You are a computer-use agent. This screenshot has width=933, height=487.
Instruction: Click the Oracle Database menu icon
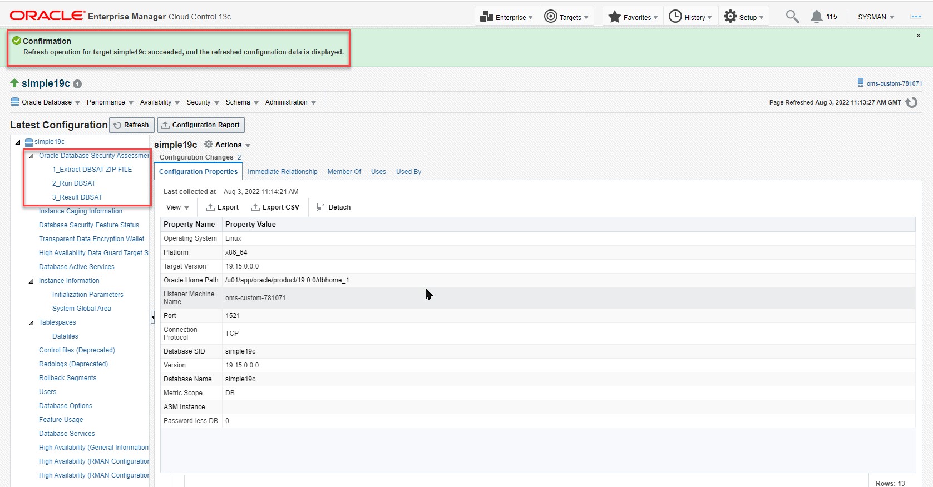tap(15, 102)
